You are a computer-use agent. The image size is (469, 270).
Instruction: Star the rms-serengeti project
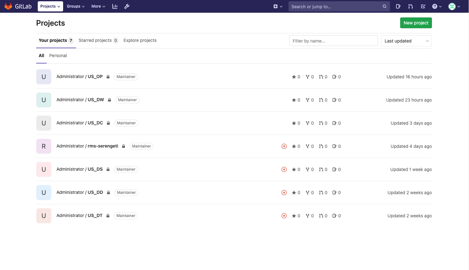click(x=294, y=146)
